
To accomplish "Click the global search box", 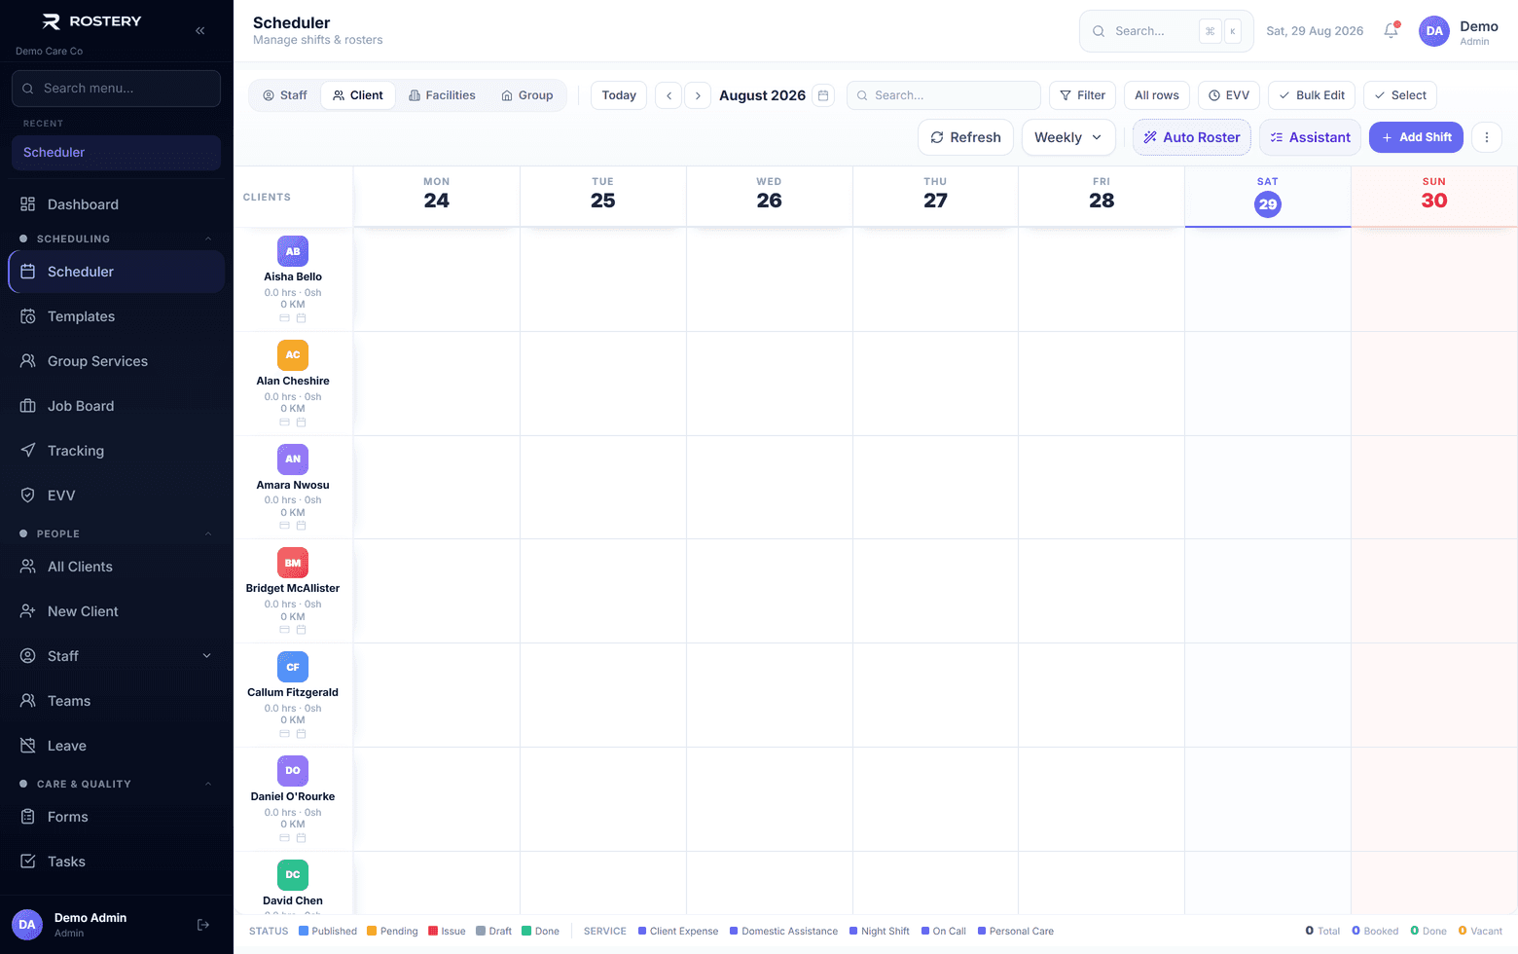I will click(1166, 31).
